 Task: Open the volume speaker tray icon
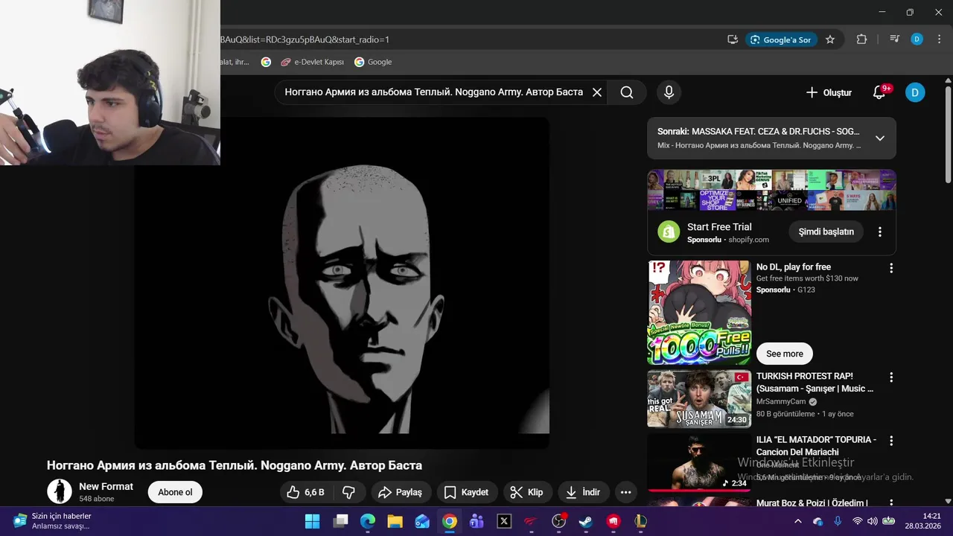872,521
